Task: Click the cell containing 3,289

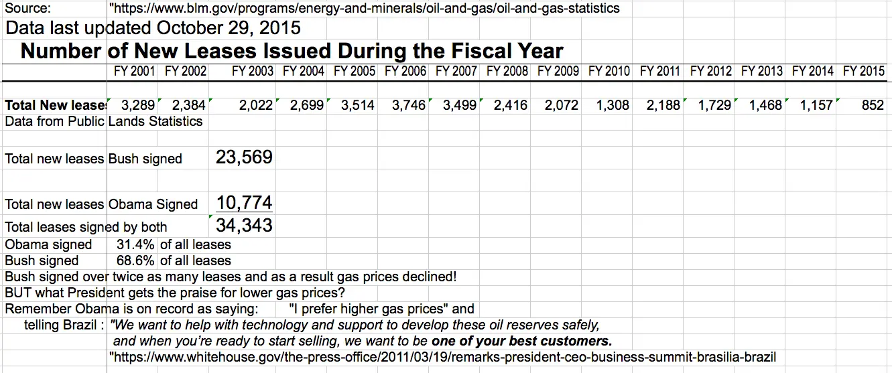Action: point(138,105)
